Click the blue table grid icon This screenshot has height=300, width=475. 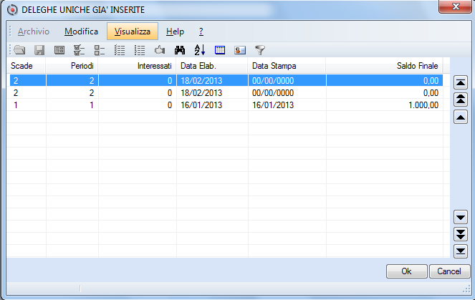coord(220,50)
